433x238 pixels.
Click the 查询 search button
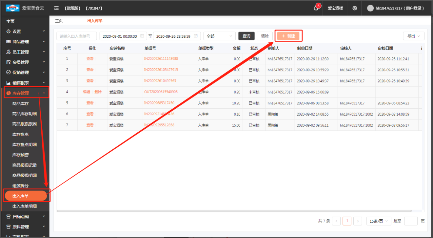point(246,36)
